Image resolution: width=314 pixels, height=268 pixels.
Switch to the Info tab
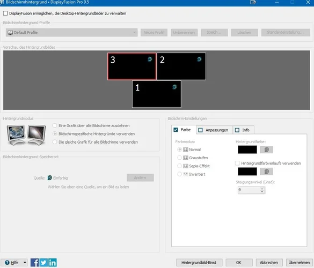244,130
